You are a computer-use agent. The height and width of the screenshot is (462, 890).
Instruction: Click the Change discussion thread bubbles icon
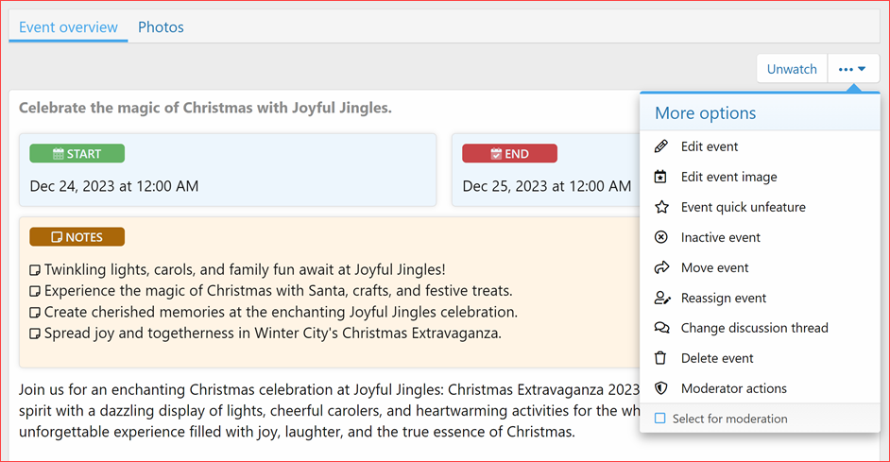point(661,328)
